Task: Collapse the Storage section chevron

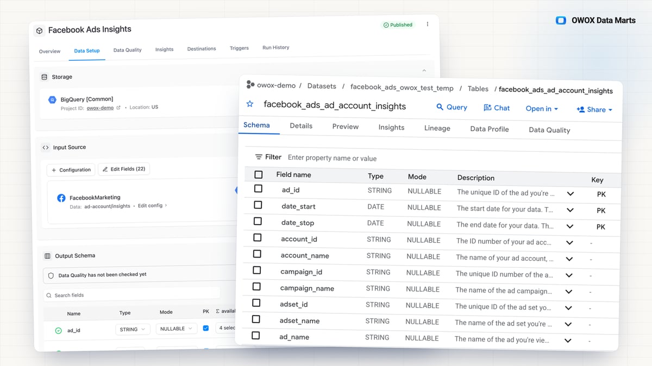Action: click(424, 70)
